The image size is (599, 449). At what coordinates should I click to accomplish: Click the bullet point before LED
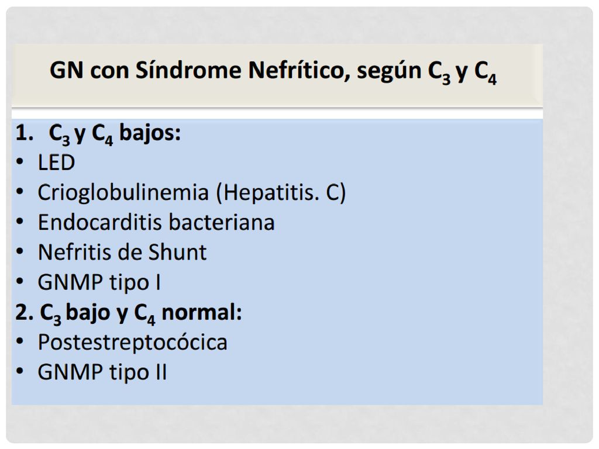click(20, 161)
